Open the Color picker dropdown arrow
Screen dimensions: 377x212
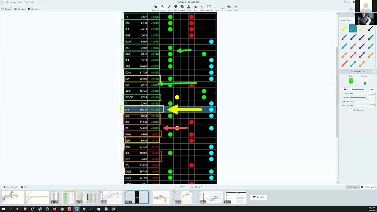pyautogui.click(x=351, y=84)
